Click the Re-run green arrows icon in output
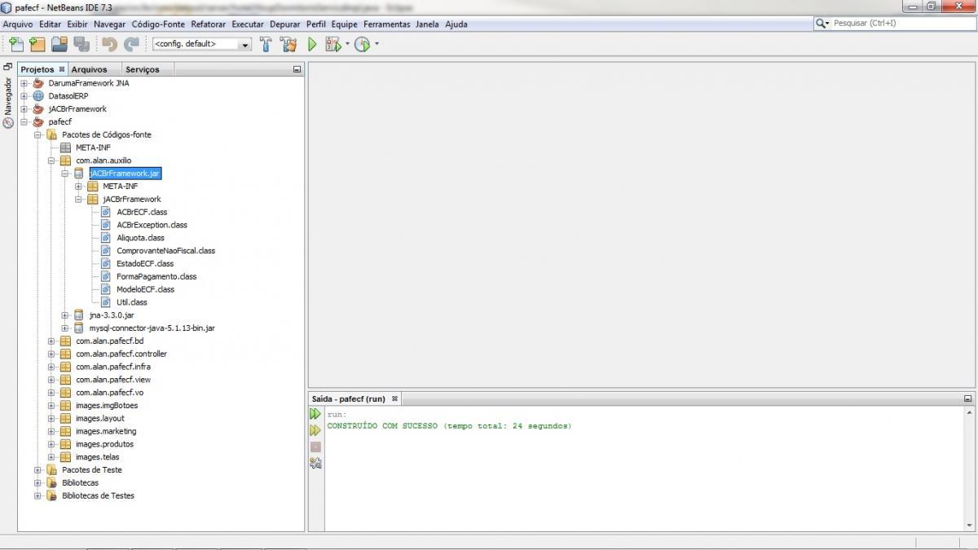Viewport: 978px width, 550px height. [315, 414]
